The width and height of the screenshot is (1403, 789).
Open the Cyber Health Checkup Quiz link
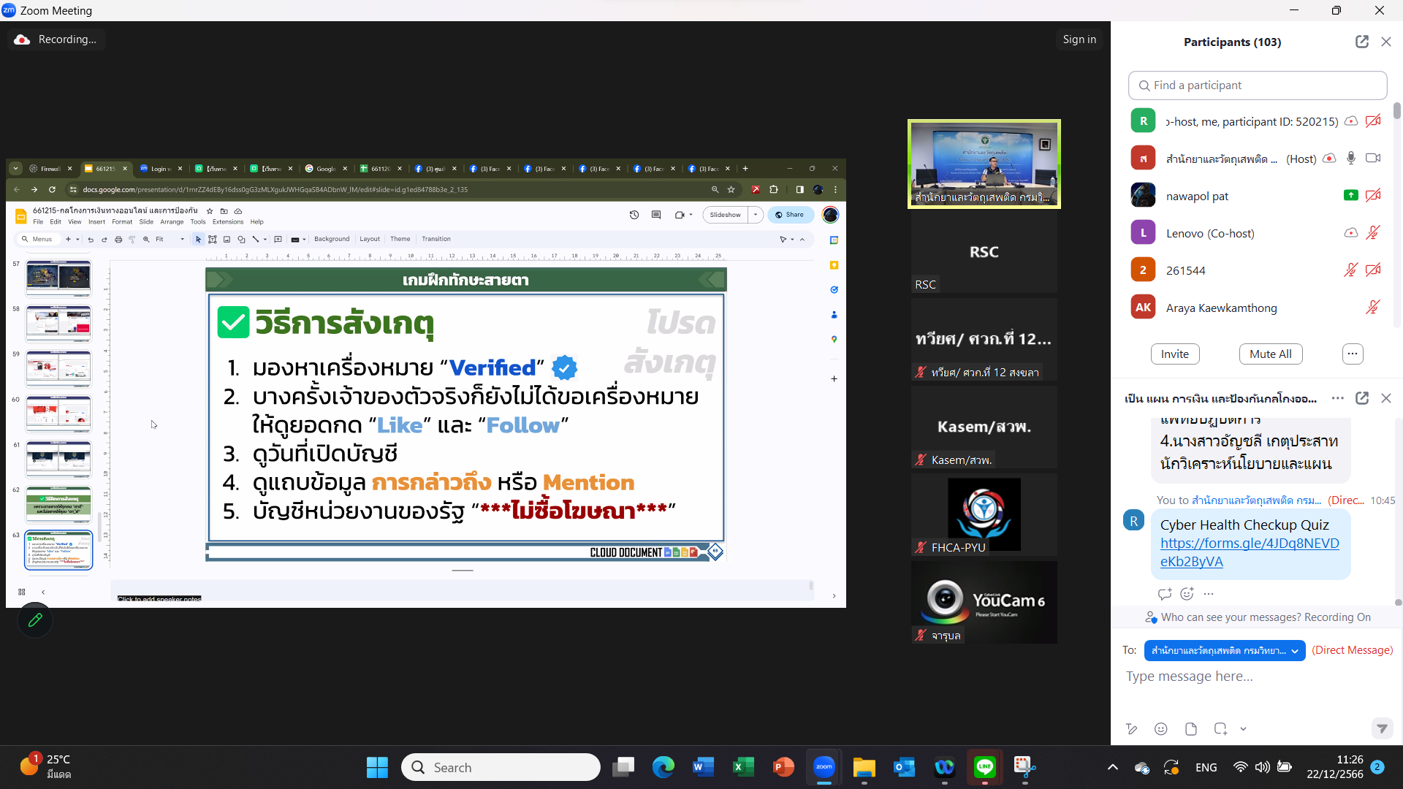pos(1249,552)
